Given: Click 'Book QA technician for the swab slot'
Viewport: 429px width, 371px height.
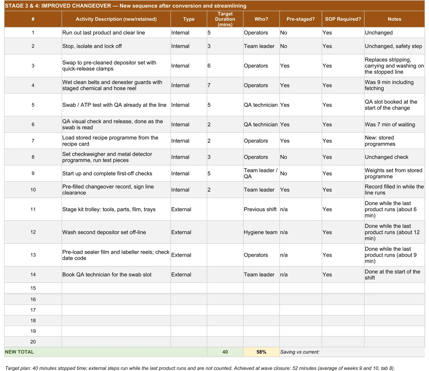Looking at the screenshot, I should click(x=116, y=274).
